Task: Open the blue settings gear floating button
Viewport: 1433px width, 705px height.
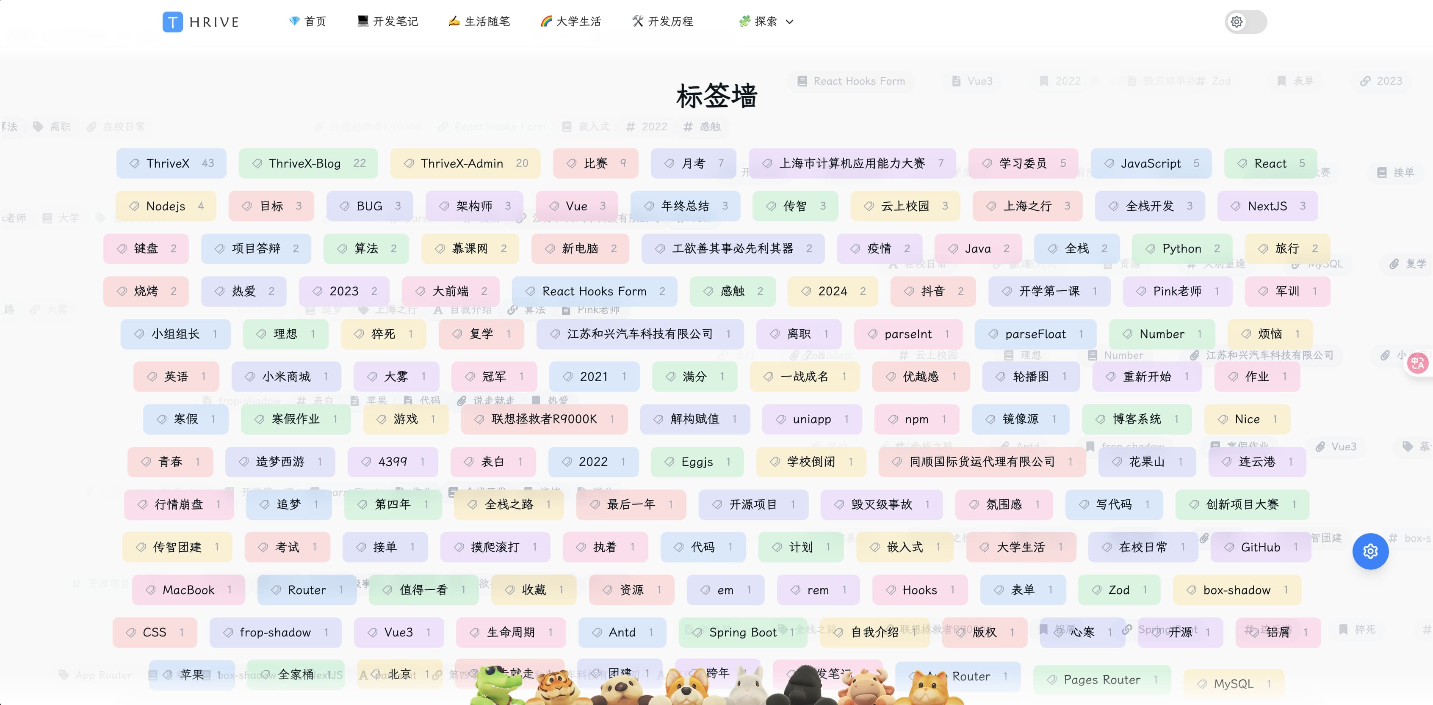Action: pyautogui.click(x=1370, y=551)
